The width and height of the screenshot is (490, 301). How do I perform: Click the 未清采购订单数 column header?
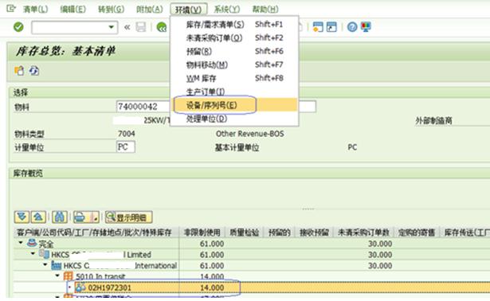[x=364, y=233]
